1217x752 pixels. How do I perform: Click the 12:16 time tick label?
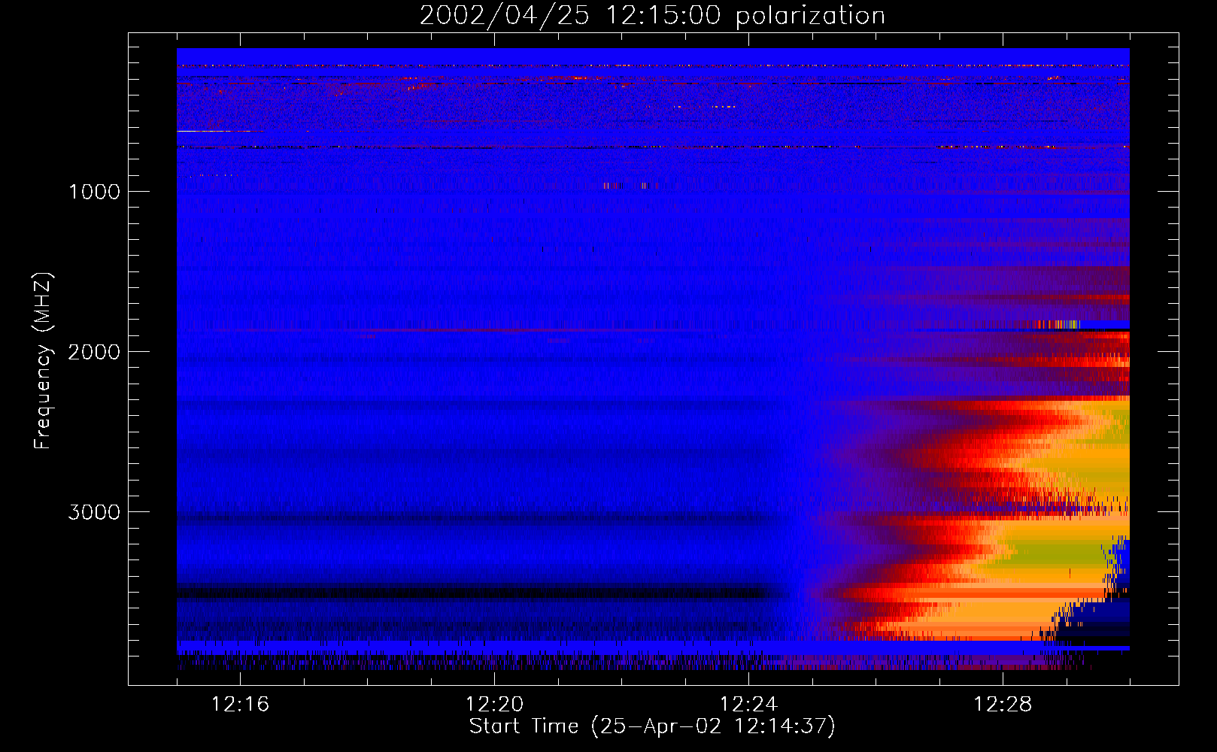[x=240, y=705]
